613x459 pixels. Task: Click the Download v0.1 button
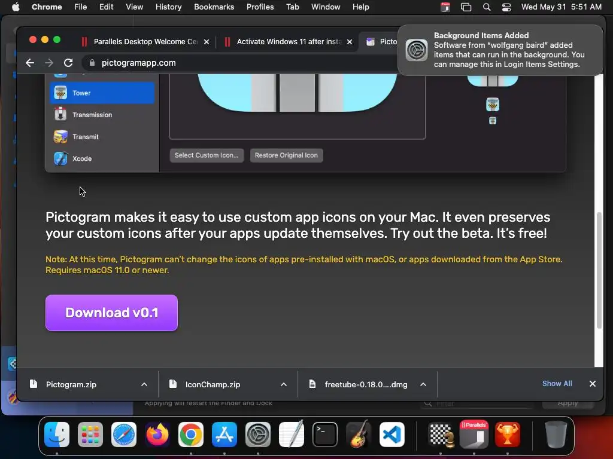click(x=111, y=313)
